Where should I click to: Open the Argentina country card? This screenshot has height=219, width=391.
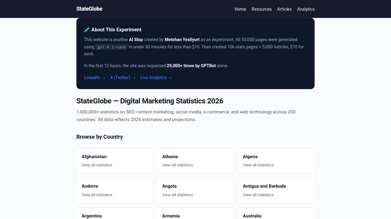(x=115, y=213)
